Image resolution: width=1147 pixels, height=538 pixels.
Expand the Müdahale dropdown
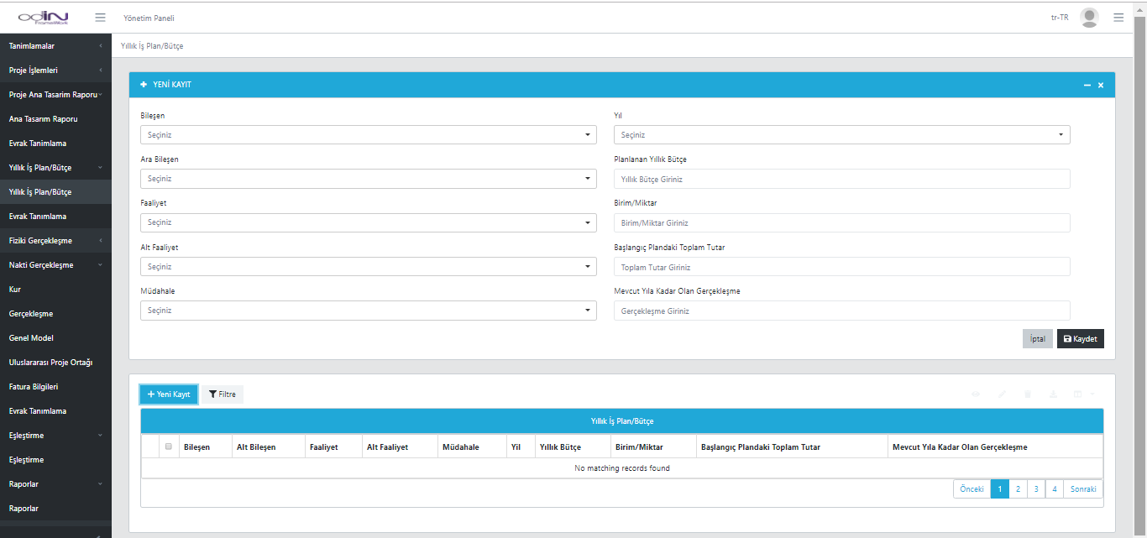click(x=368, y=311)
